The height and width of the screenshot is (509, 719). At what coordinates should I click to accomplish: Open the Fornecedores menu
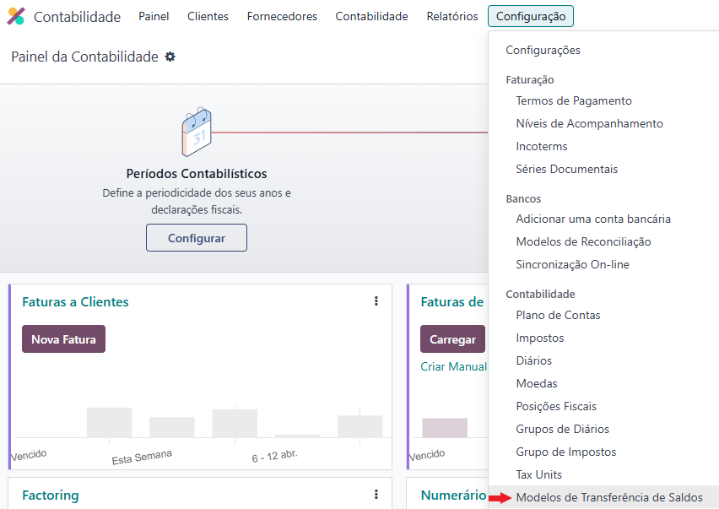(x=282, y=17)
